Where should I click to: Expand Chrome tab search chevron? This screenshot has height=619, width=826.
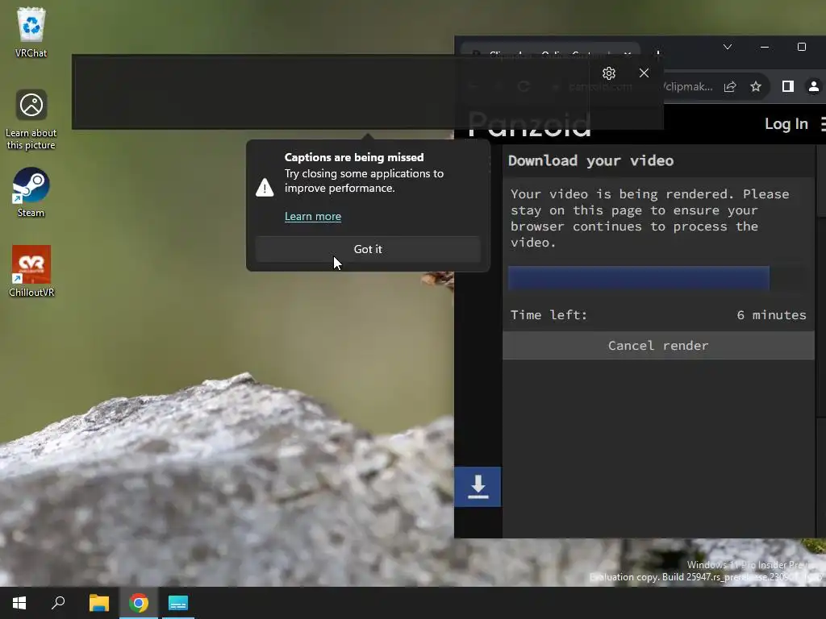[728, 47]
